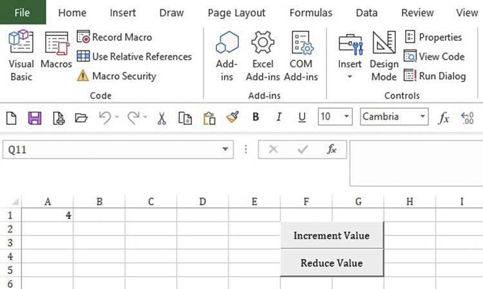Click the Cut scissors icon
Screen dimensions: 483x289
(162, 118)
